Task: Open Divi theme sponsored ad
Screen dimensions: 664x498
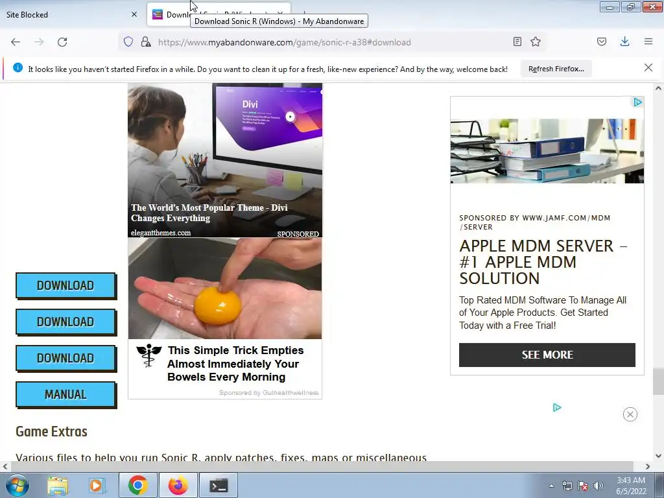Action: [225, 160]
